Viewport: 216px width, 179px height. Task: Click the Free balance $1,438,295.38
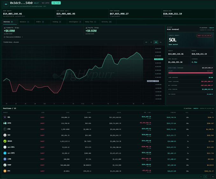tap(175, 62)
